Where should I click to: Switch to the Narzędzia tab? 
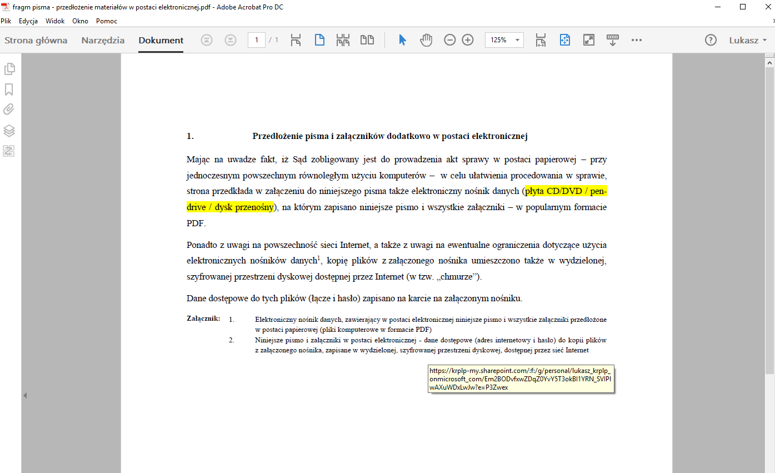103,40
